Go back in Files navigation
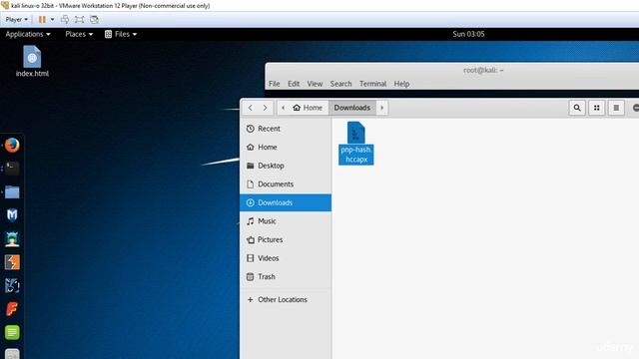Image resolution: width=639 pixels, height=359 pixels. coord(251,108)
